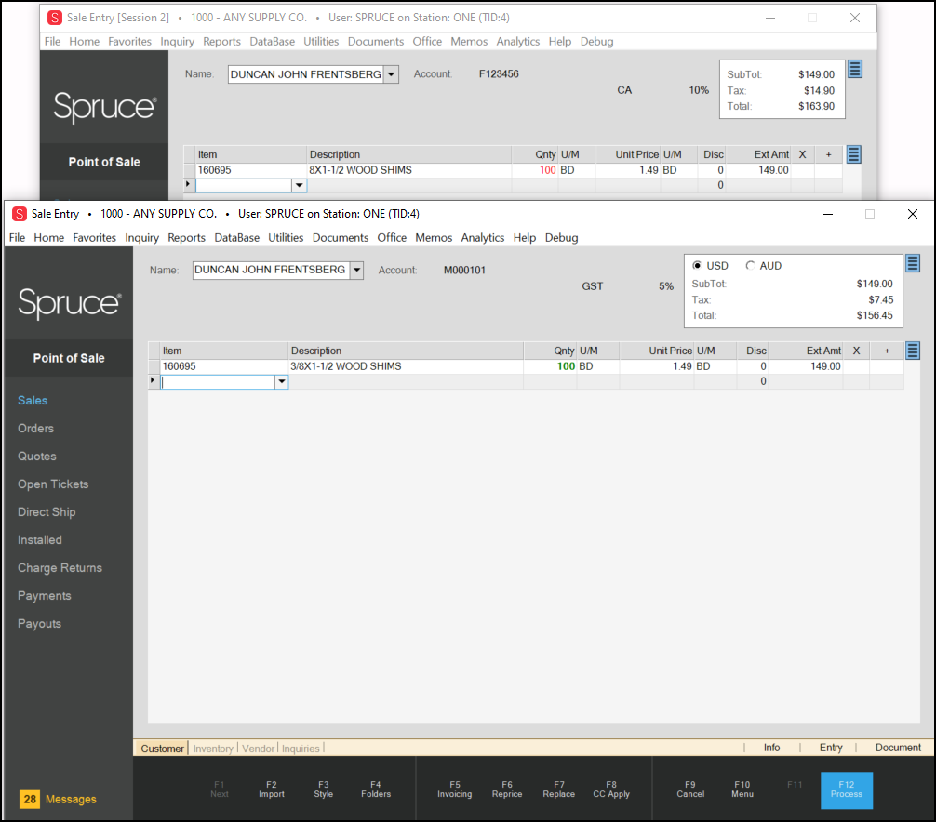Open the Entry panel tab

[x=830, y=748]
